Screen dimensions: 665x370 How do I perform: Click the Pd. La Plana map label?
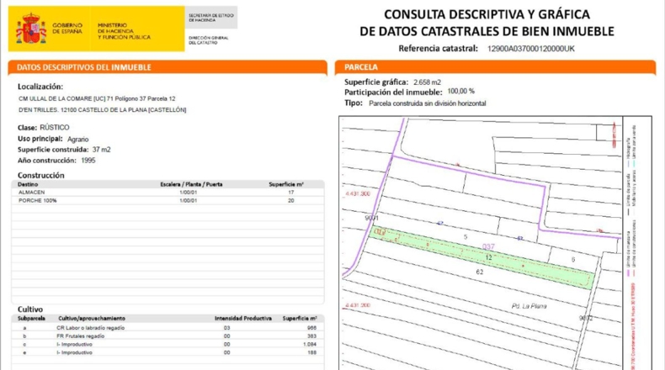pos(529,306)
